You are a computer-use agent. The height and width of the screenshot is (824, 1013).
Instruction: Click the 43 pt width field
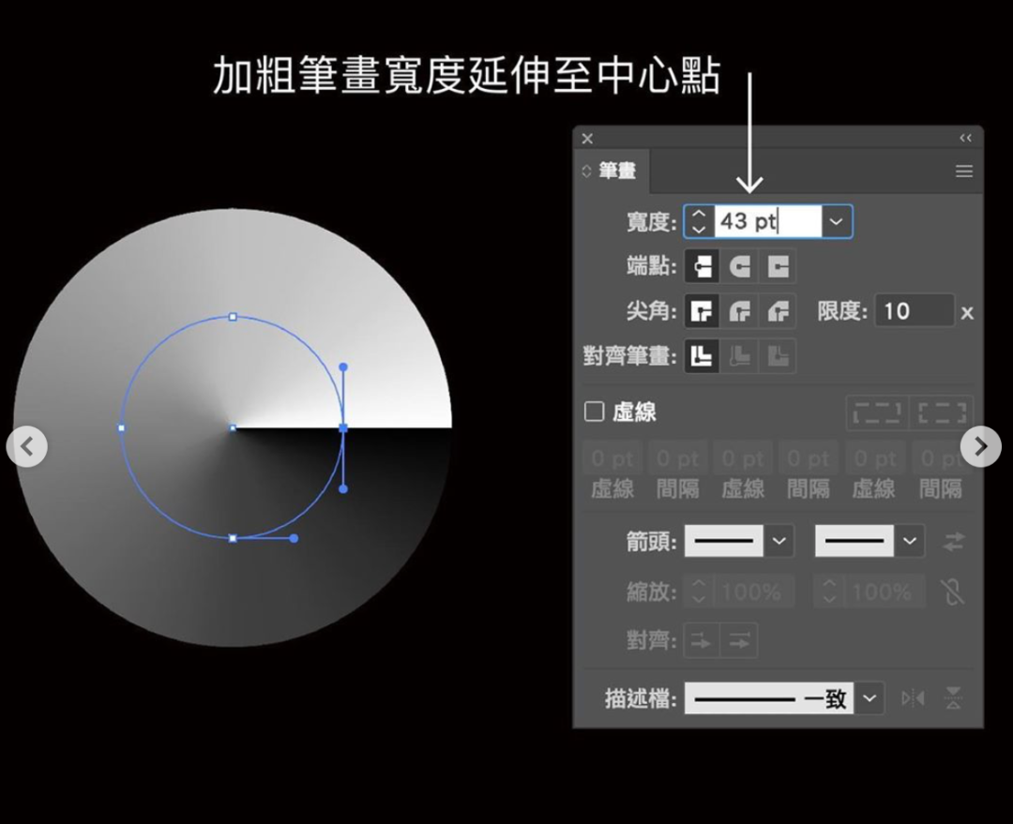(x=767, y=221)
